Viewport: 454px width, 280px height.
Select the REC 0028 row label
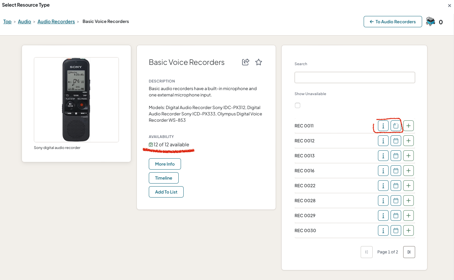[305, 201]
